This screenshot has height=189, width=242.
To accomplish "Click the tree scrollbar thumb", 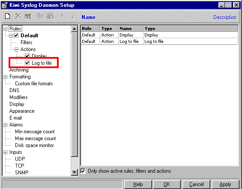I will pyautogui.click(x=75, y=94).
